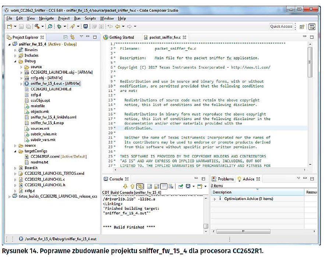The height and width of the screenshot is (258, 325).
Task: Toggle the console Scroll Lock button
Action: click(156, 186)
